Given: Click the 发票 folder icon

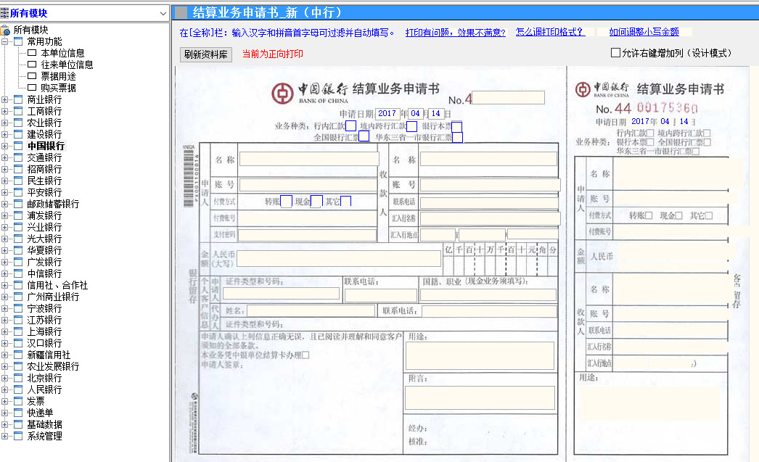Looking at the screenshot, I should point(18,402).
